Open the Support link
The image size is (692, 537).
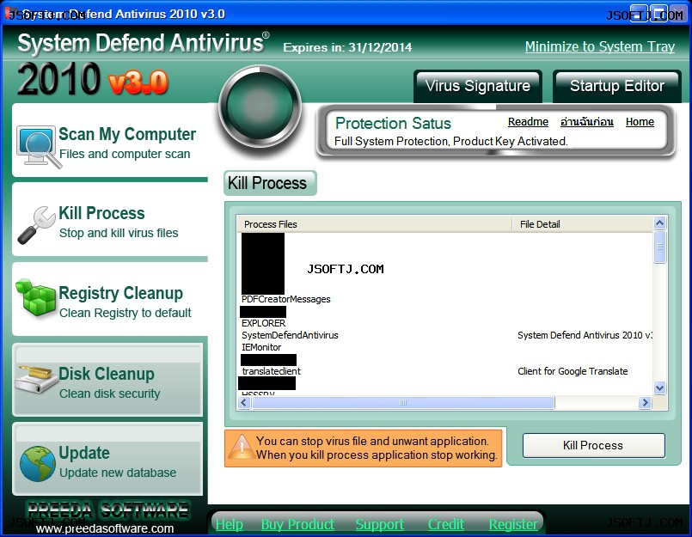coord(380,524)
